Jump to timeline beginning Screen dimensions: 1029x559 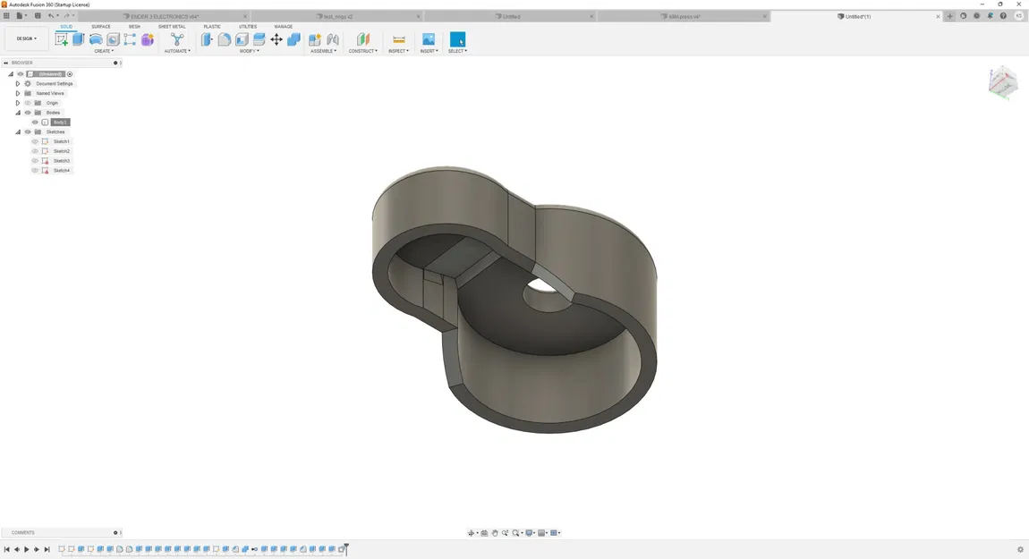tap(6, 549)
